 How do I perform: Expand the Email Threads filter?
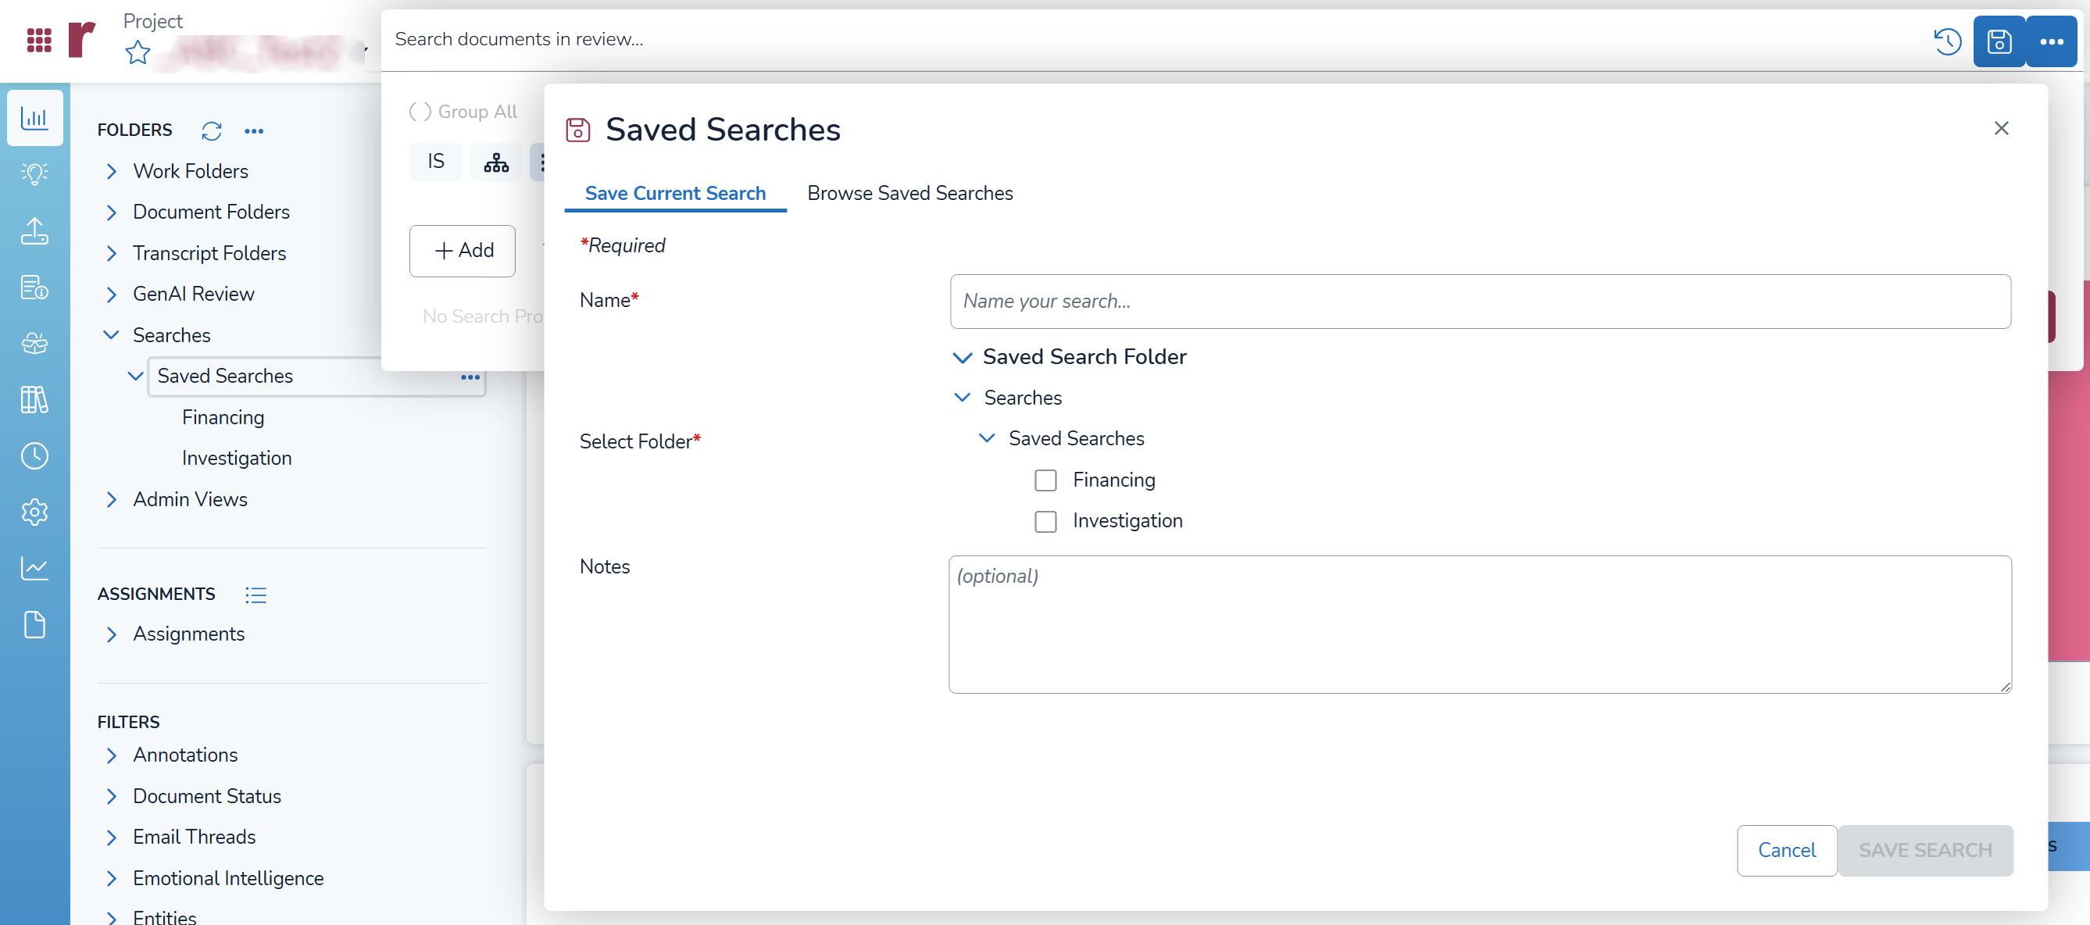[x=112, y=837]
